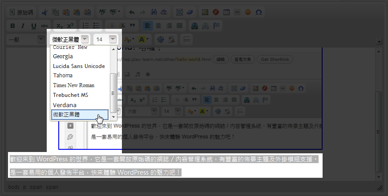
Task: Click the Show Blocks icon
Action: click(x=171, y=39)
